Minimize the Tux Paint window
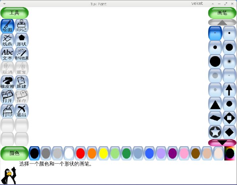This screenshot has width=237, height=185. pos(219,4)
